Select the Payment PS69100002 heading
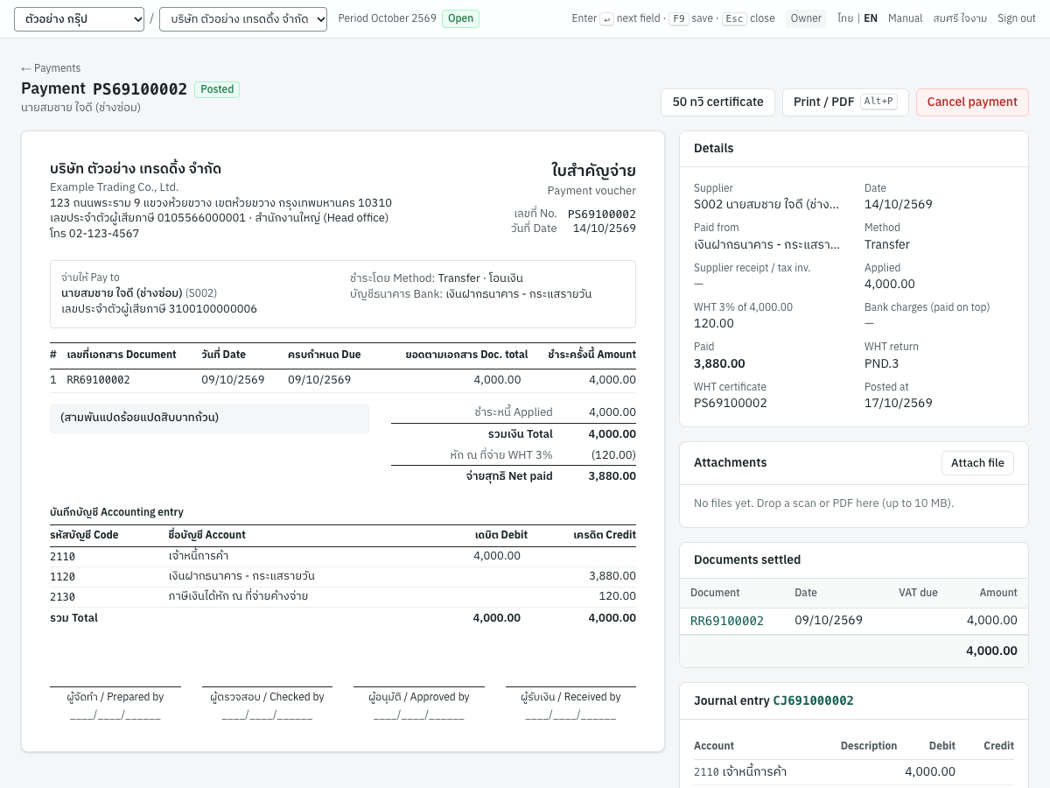 (104, 88)
